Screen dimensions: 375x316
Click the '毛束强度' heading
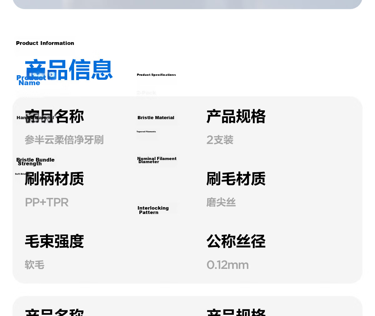pos(54,241)
